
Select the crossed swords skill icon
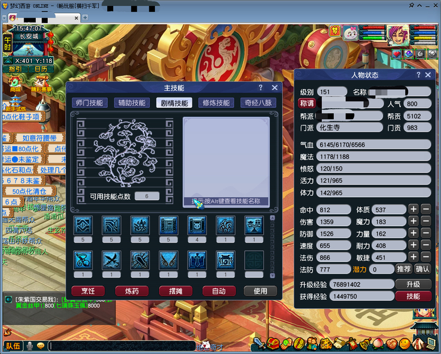coord(111,260)
